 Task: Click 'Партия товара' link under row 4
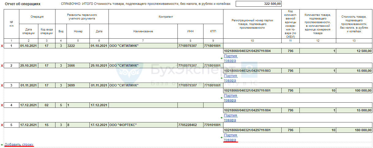[230, 118]
